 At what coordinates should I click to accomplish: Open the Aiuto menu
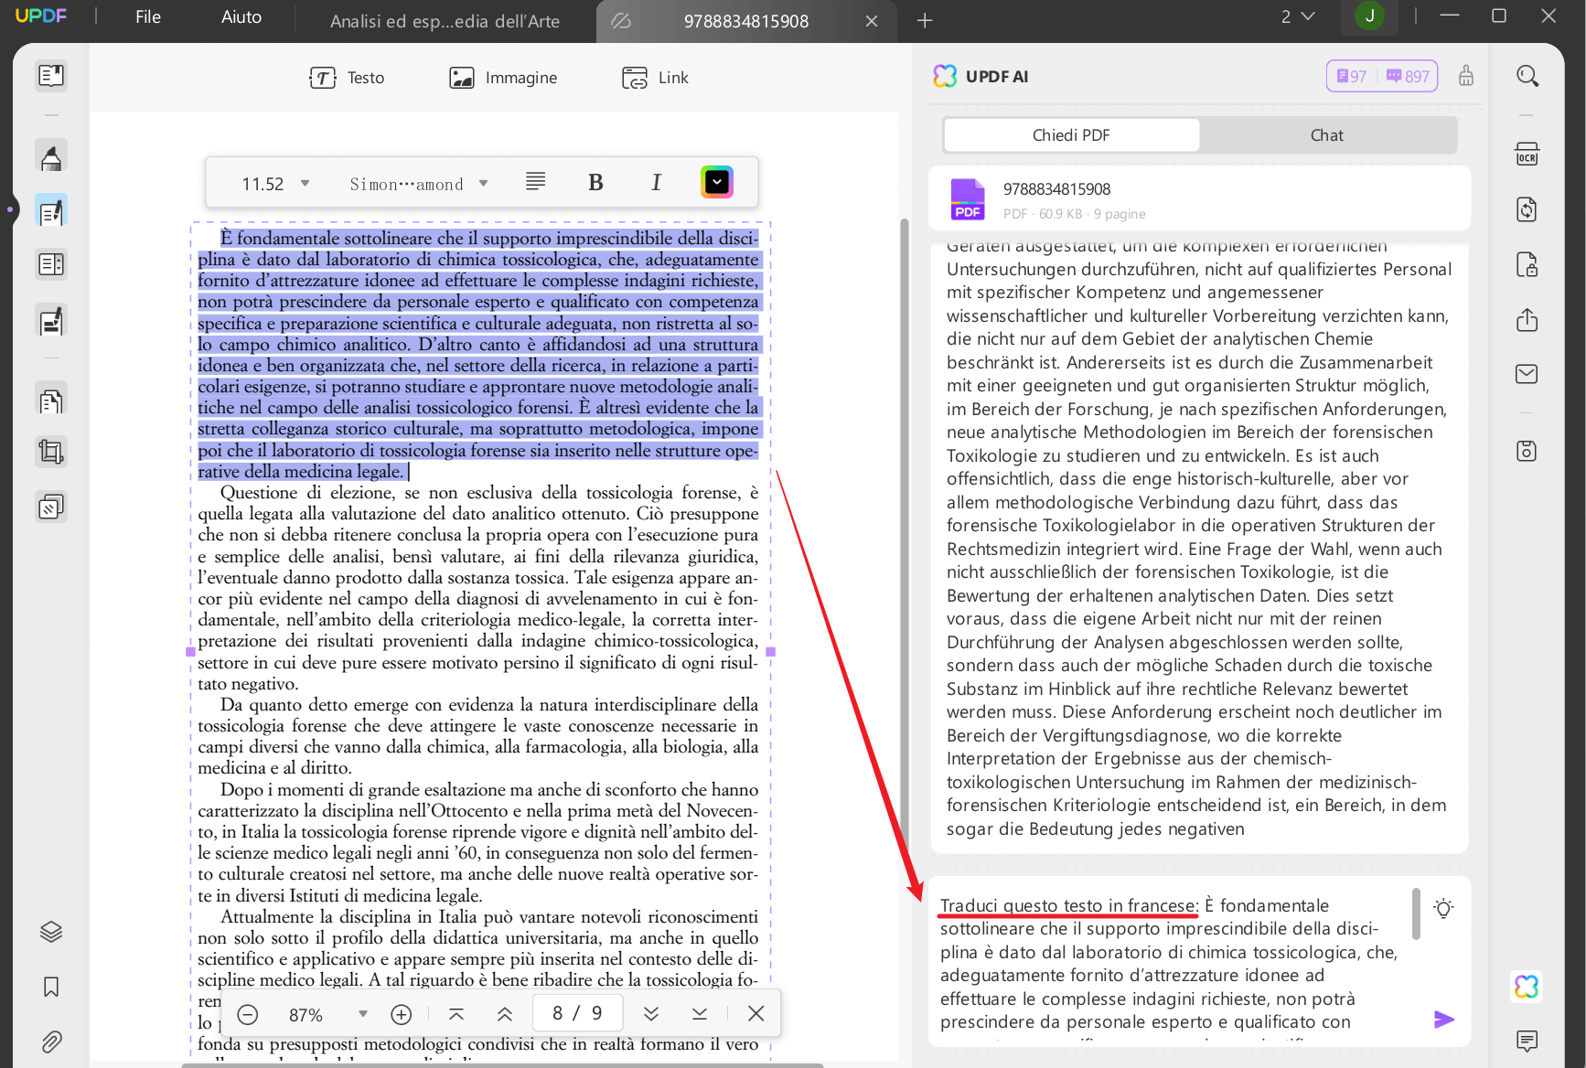coord(241,16)
